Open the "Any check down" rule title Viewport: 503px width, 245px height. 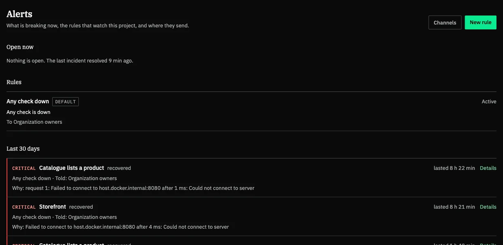pyautogui.click(x=28, y=101)
